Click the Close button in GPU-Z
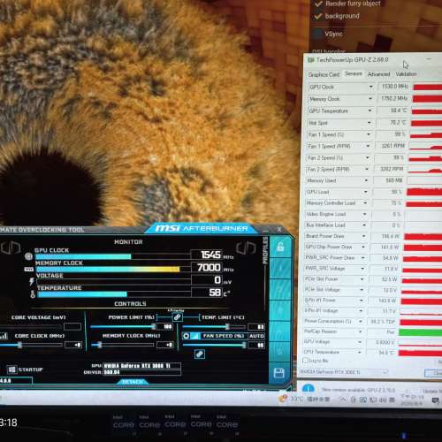The image size is (442, 442). click(433, 373)
